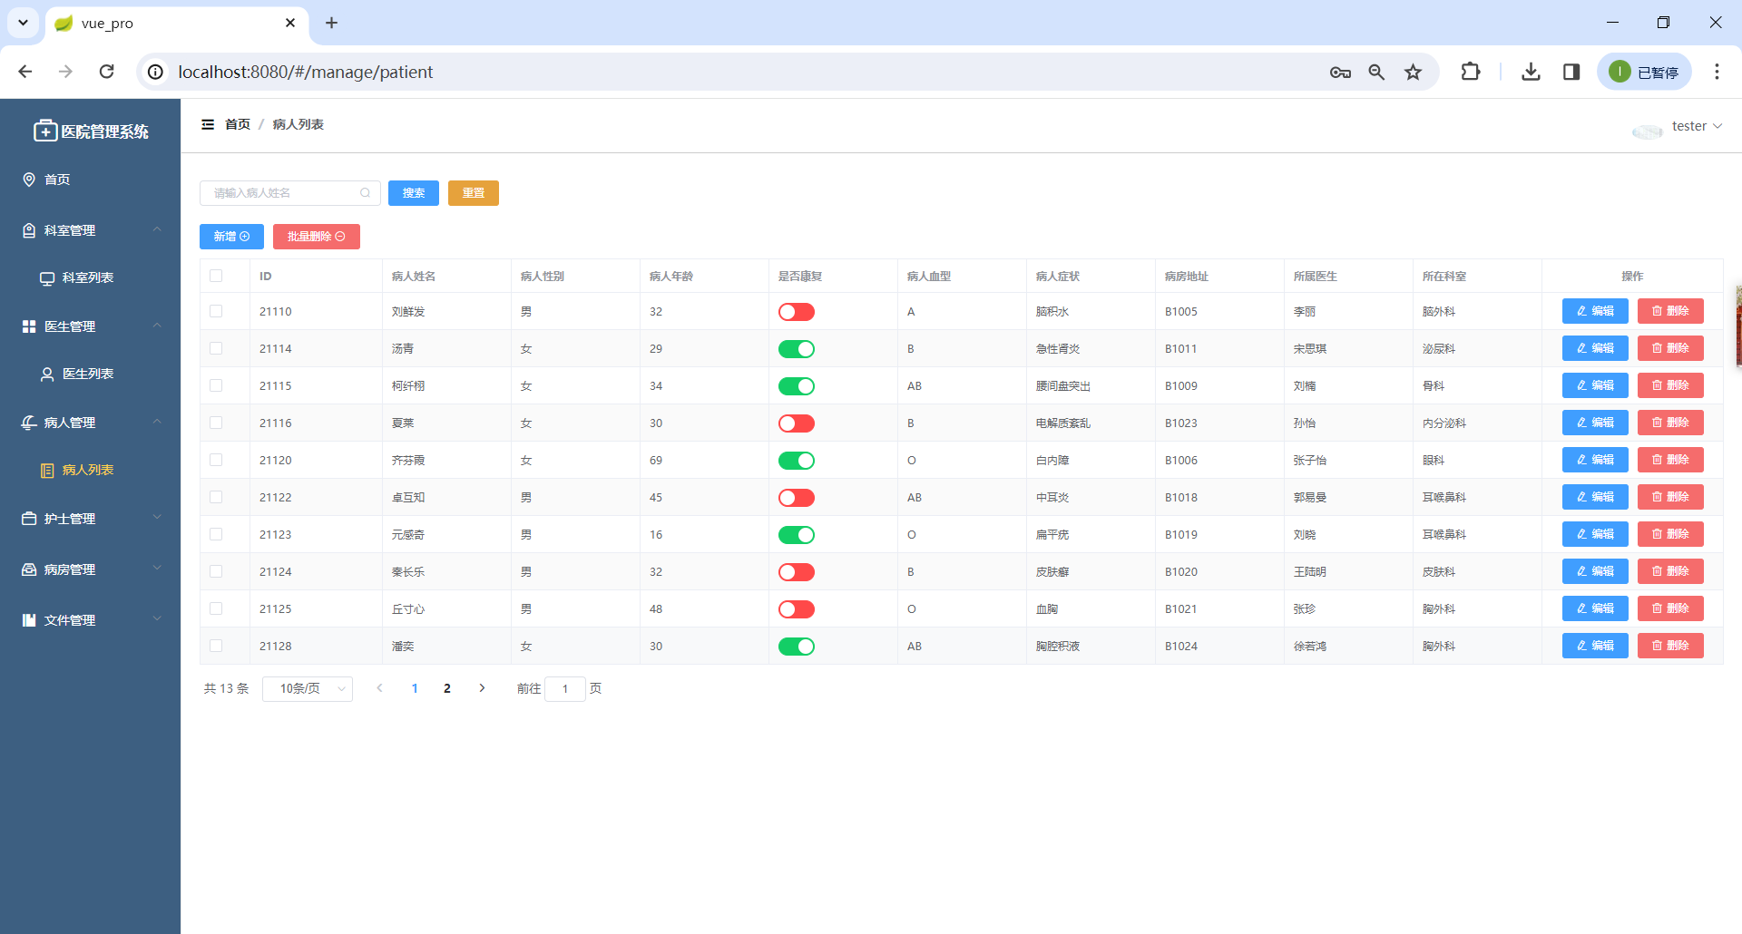The width and height of the screenshot is (1742, 934).
Task: Toggle recovered switch for patient 21116
Action: point(797,423)
